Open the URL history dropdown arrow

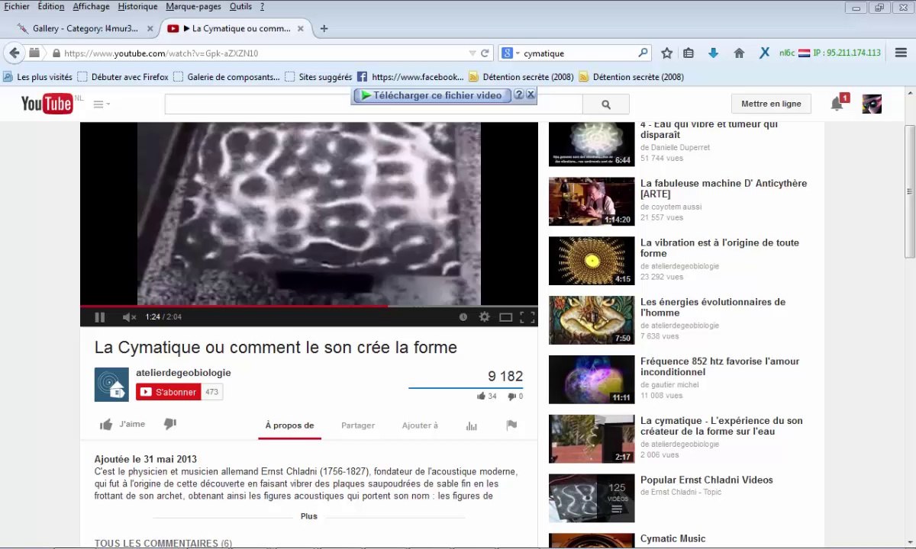coord(473,53)
